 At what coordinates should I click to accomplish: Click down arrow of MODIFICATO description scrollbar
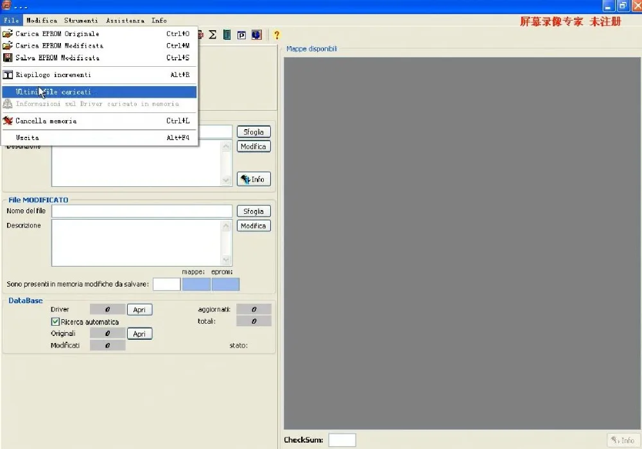[x=226, y=260]
